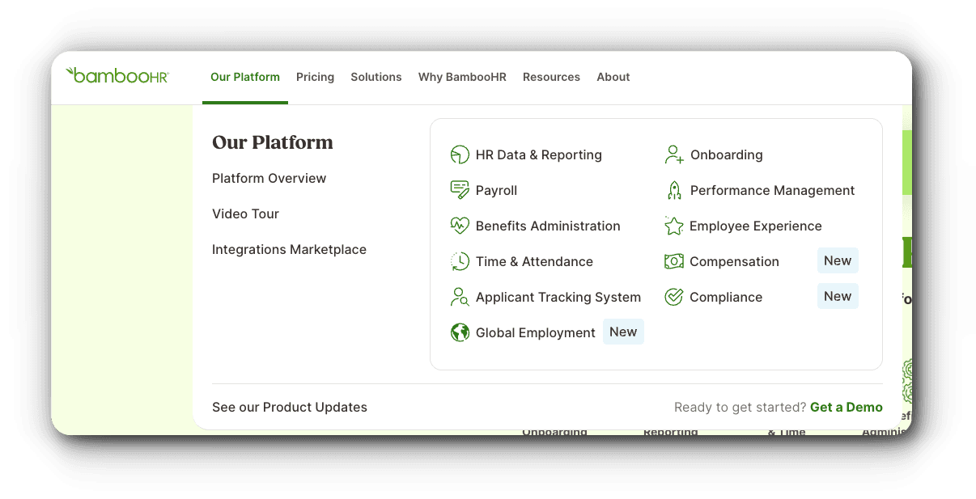Click the Onboarding add-person icon
The width and height of the screenshot is (976, 499).
coord(673,154)
